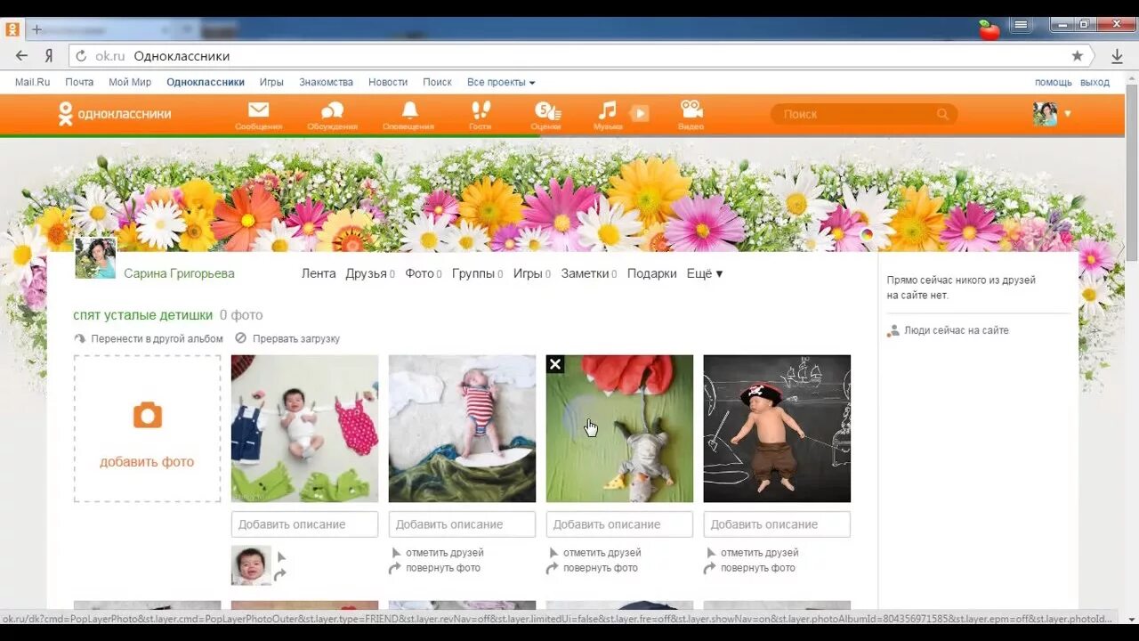Click the 'Mail.Ru' link in the top bar

tap(32, 82)
